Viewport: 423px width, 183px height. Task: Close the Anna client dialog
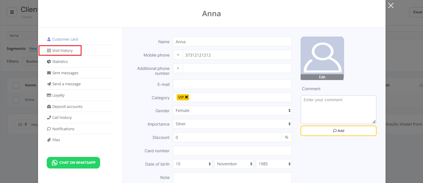(391, 6)
